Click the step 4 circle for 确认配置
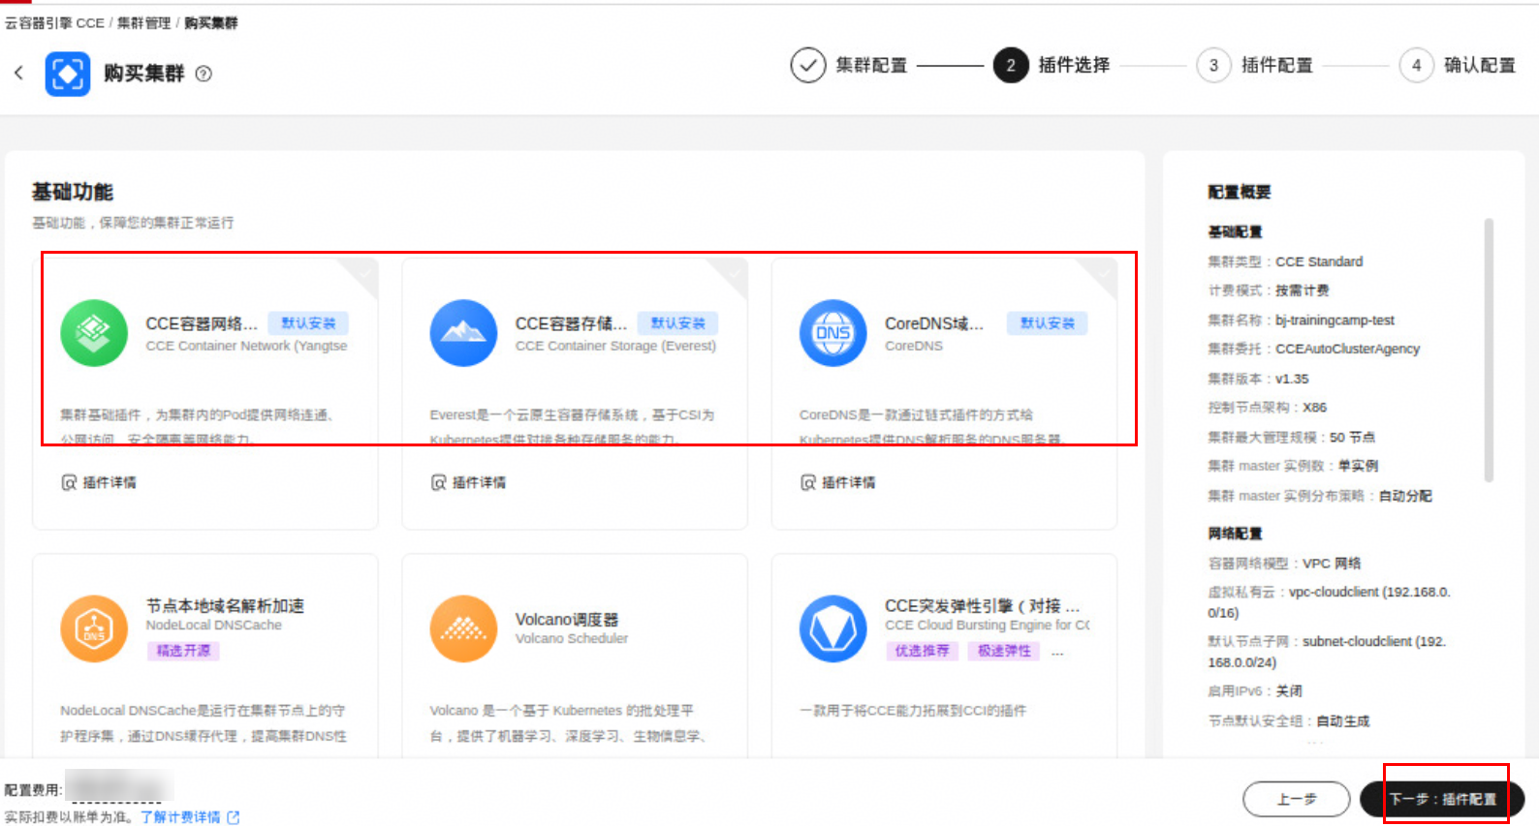This screenshot has height=826, width=1539. 1416,65
